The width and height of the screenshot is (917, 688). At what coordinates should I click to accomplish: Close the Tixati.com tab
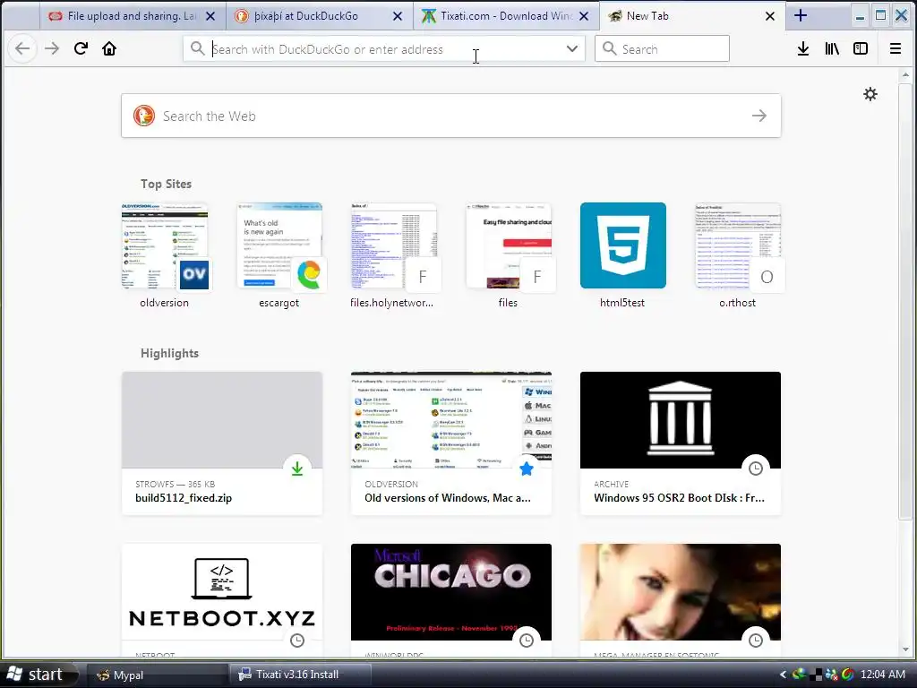pyautogui.click(x=584, y=16)
